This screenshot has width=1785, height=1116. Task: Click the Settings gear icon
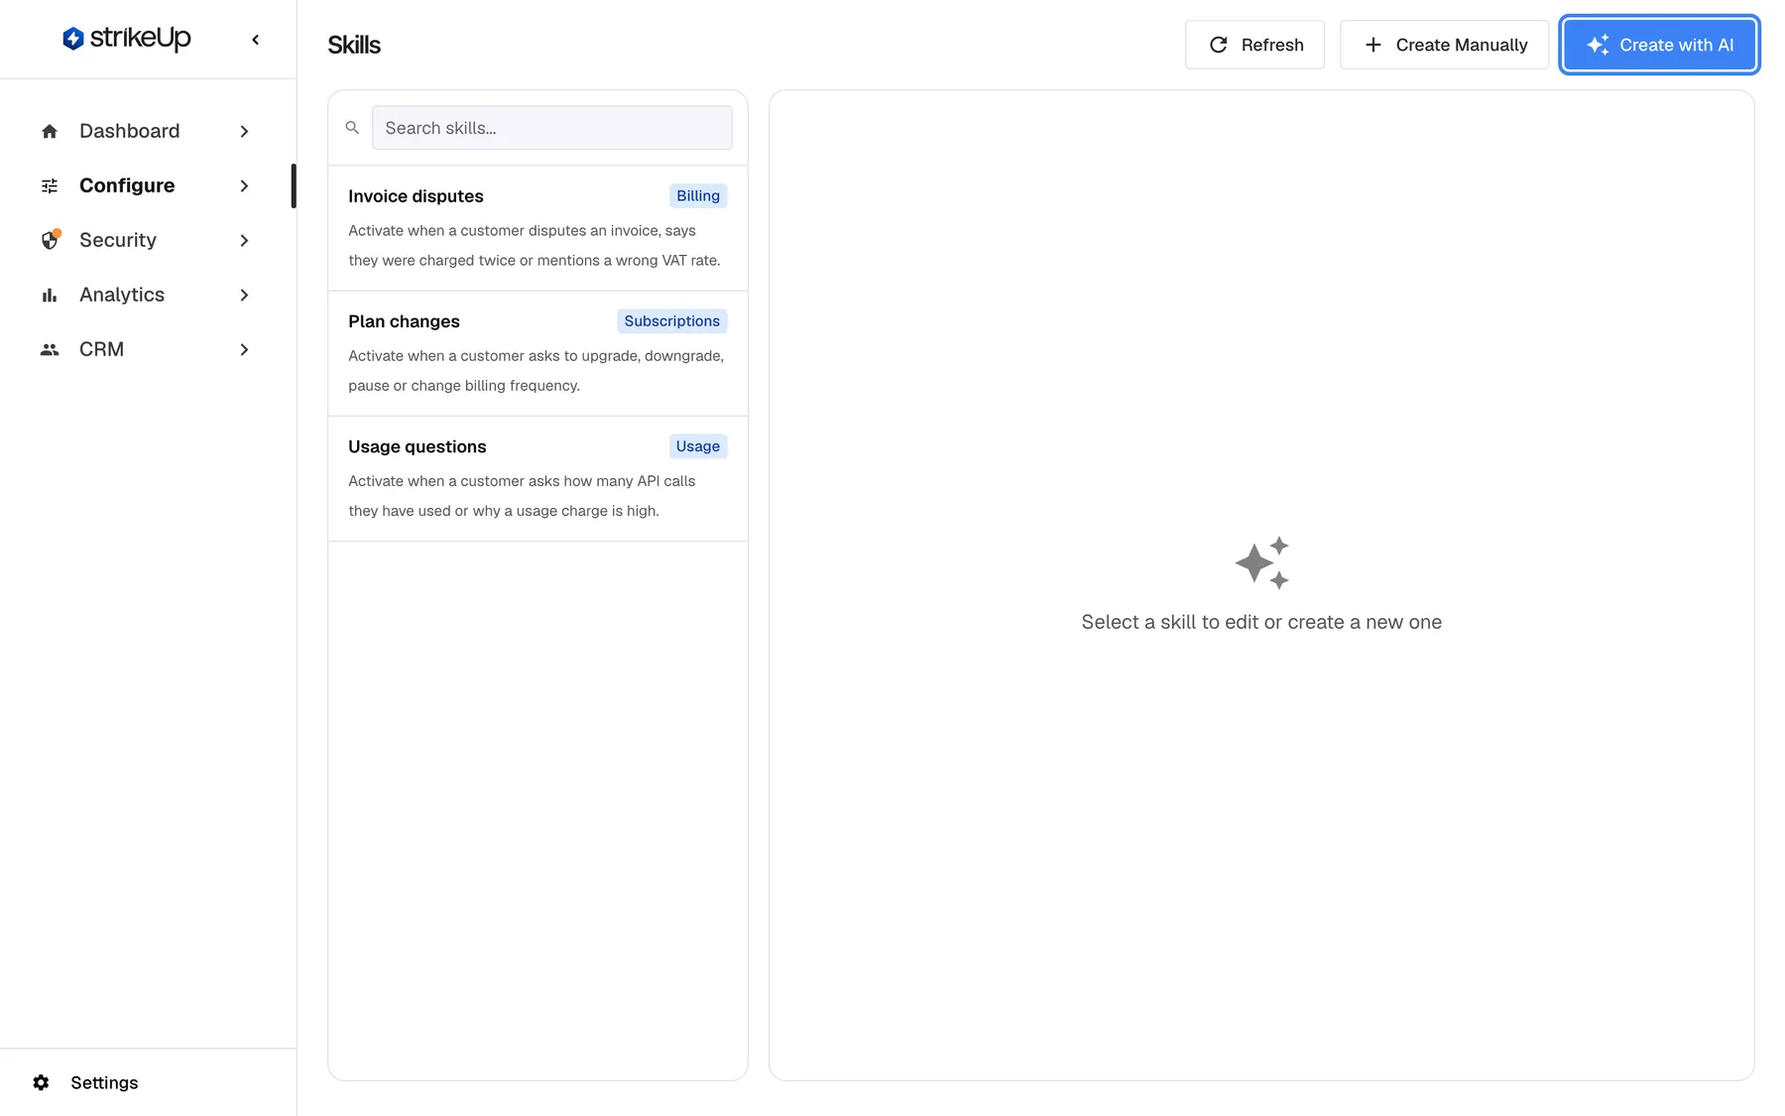(41, 1082)
